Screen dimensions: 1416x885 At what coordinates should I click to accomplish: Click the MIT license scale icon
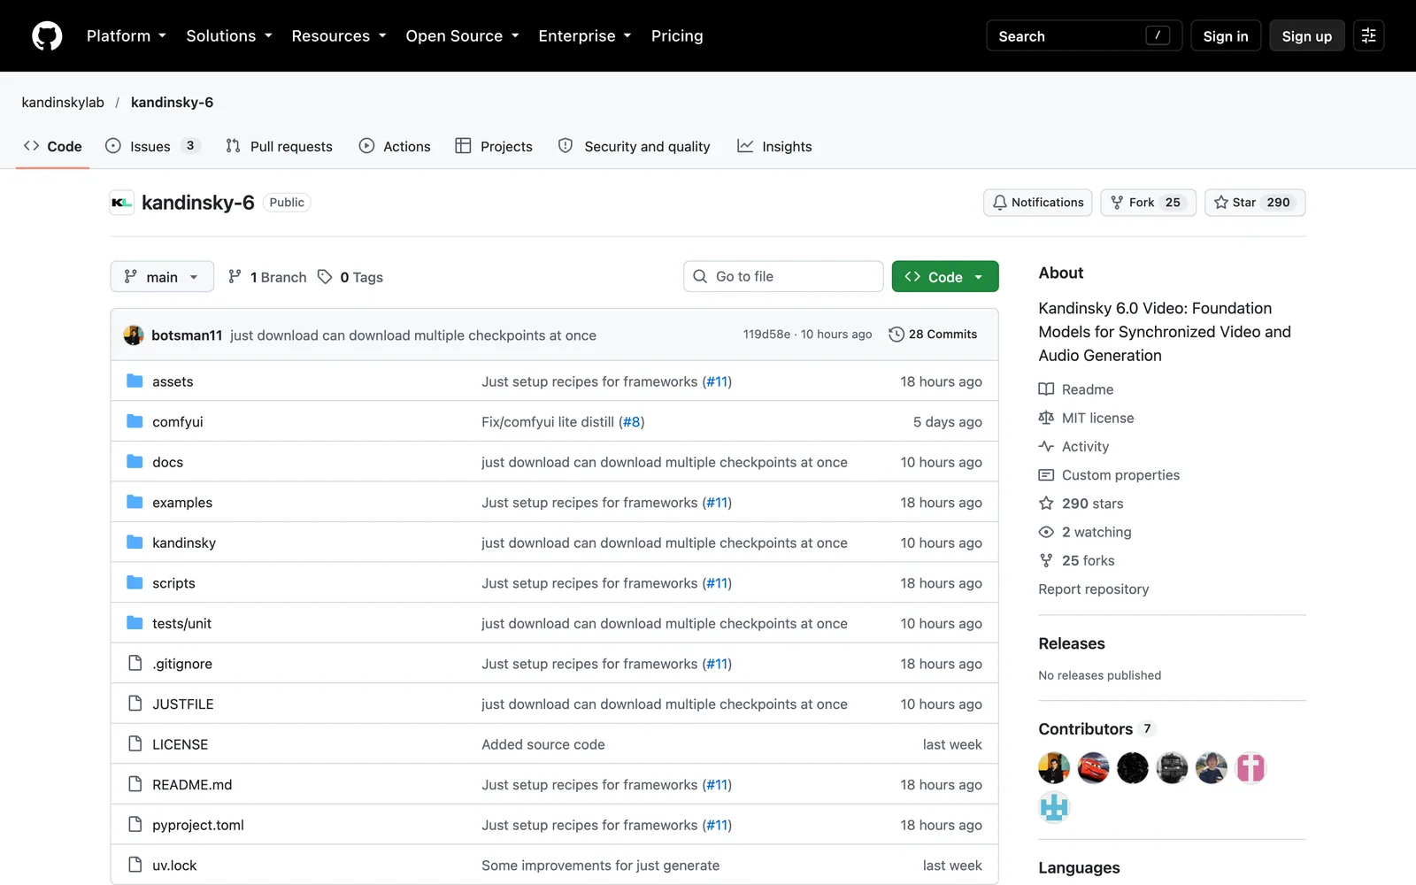(1046, 418)
